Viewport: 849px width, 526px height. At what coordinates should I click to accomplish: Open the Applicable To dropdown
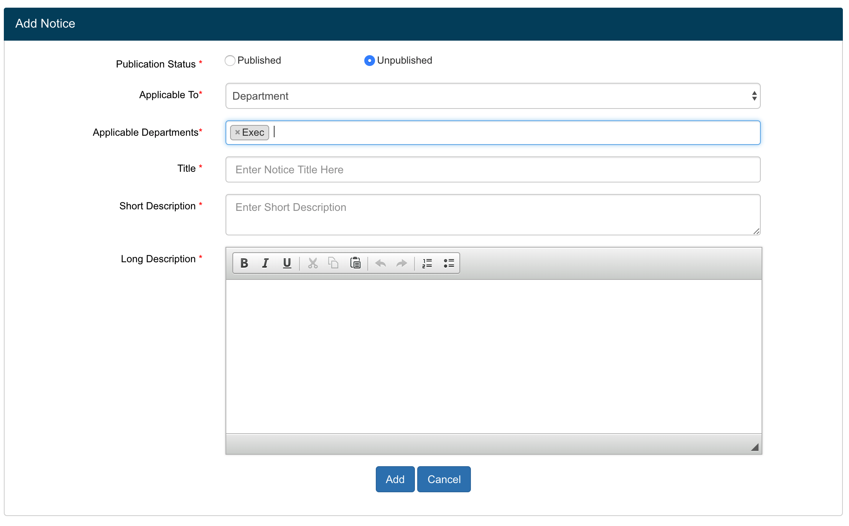(493, 96)
